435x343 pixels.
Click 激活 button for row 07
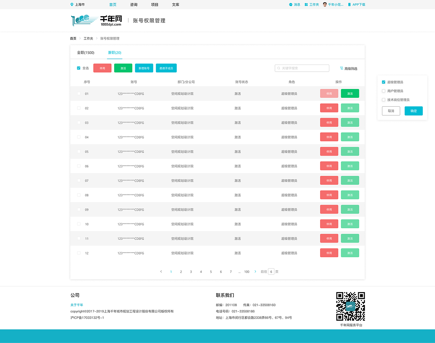[350, 181]
